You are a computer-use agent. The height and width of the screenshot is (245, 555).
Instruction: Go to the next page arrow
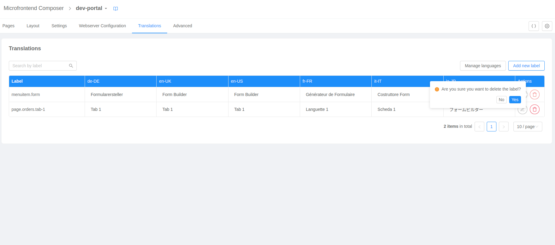pyautogui.click(x=503, y=127)
